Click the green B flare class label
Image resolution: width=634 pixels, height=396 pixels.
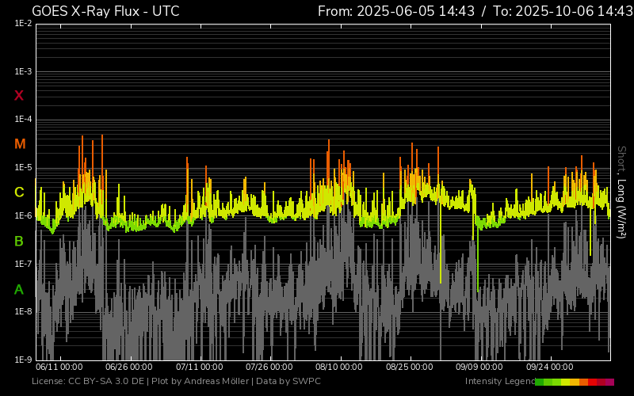click(20, 241)
